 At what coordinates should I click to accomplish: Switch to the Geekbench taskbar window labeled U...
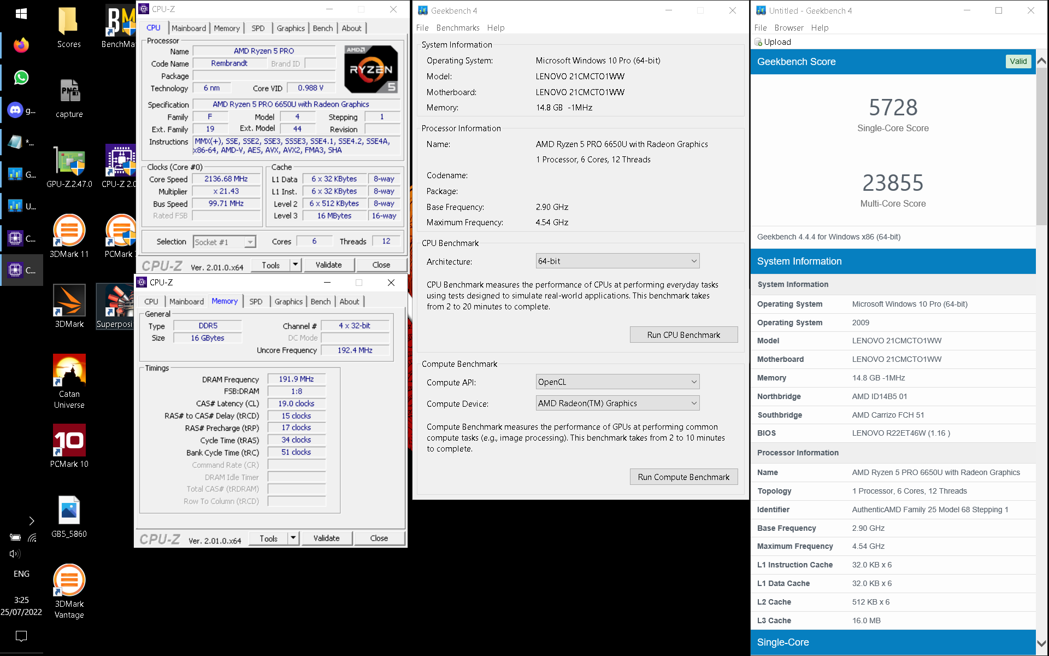pyautogui.click(x=22, y=206)
